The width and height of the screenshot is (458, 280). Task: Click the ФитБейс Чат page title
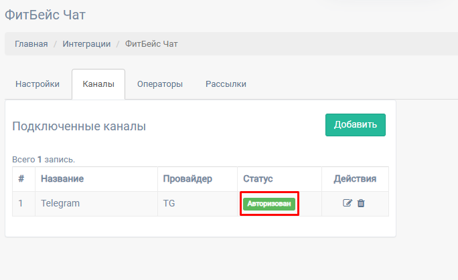click(x=46, y=15)
